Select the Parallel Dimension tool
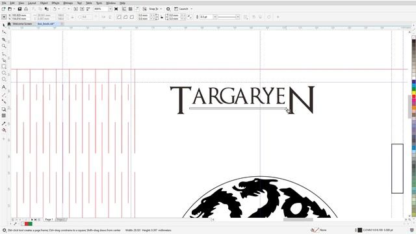Viewport: 416px width, 234px height. (x=4, y=95)
